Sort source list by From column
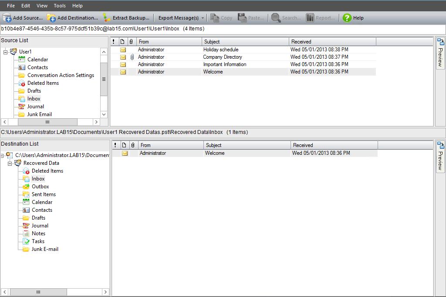Screen dimensions: 446x297 click(169, 42)
